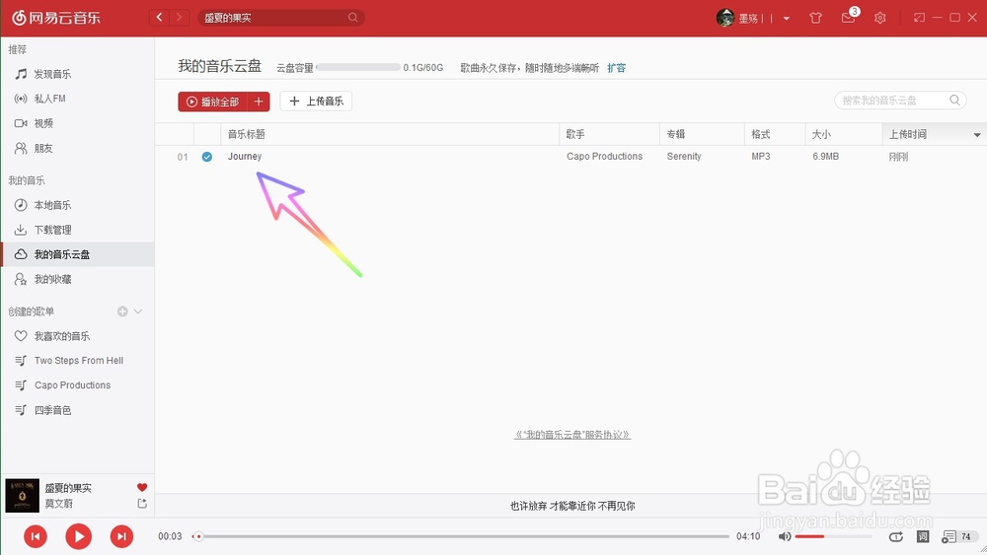Open 《我的音乐云盘》服务协议 link

tap(572, 435)
